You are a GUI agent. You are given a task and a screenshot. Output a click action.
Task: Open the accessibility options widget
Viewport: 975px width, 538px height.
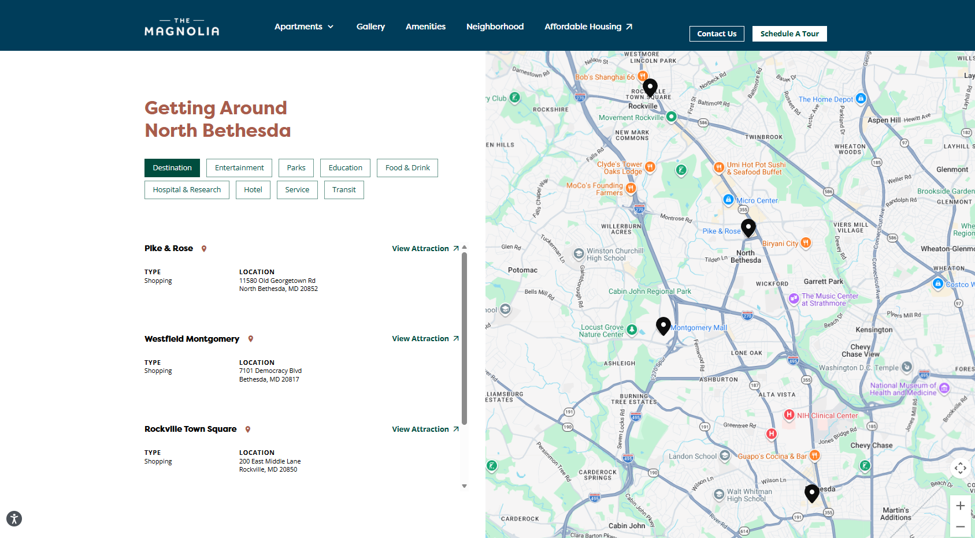click(14, 518)
